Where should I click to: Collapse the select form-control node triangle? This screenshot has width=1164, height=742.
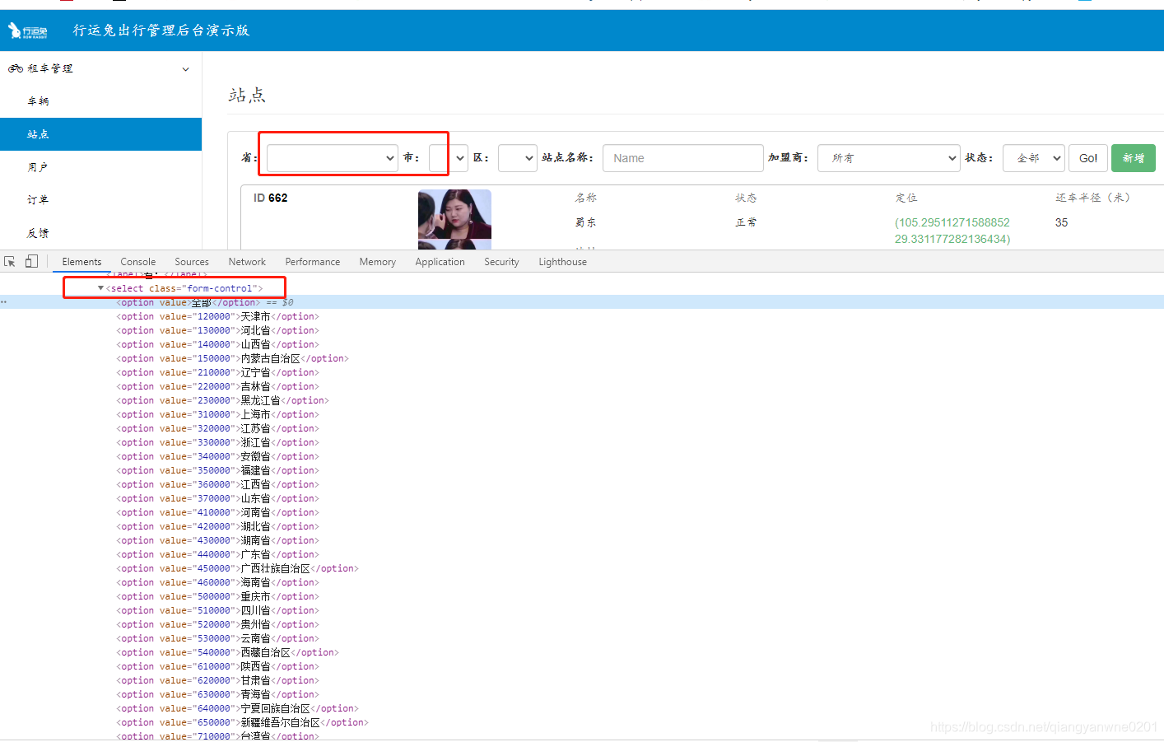coord(100,288)
